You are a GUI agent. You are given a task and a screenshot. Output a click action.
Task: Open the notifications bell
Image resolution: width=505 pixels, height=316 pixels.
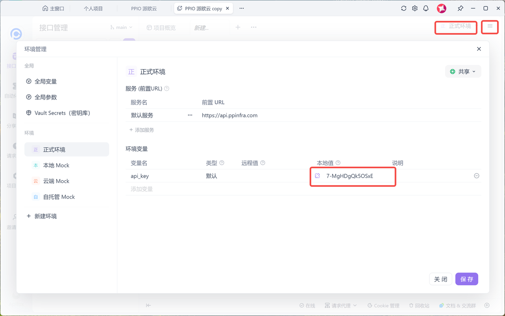[x=426, y=8]
